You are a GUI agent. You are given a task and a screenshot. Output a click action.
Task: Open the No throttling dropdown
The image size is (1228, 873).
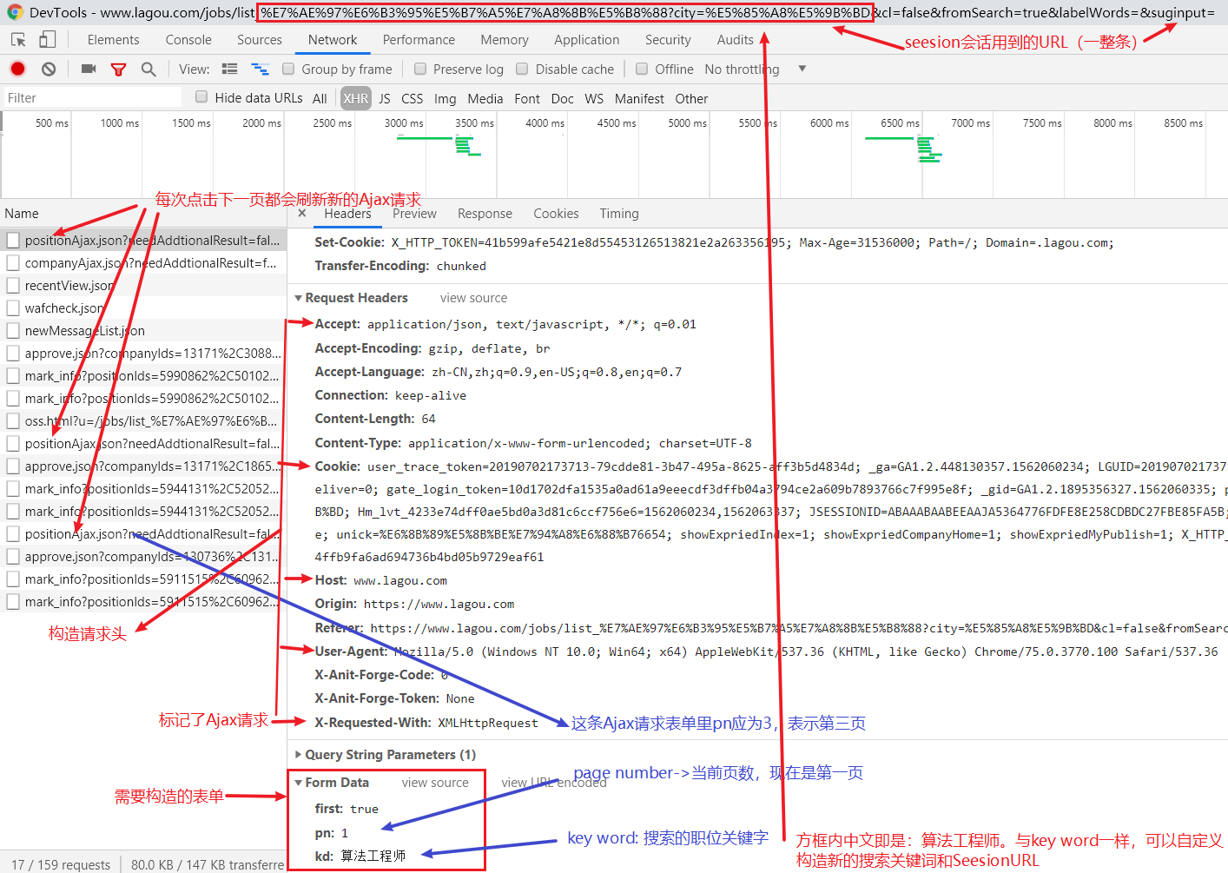[x=756, y=69]
